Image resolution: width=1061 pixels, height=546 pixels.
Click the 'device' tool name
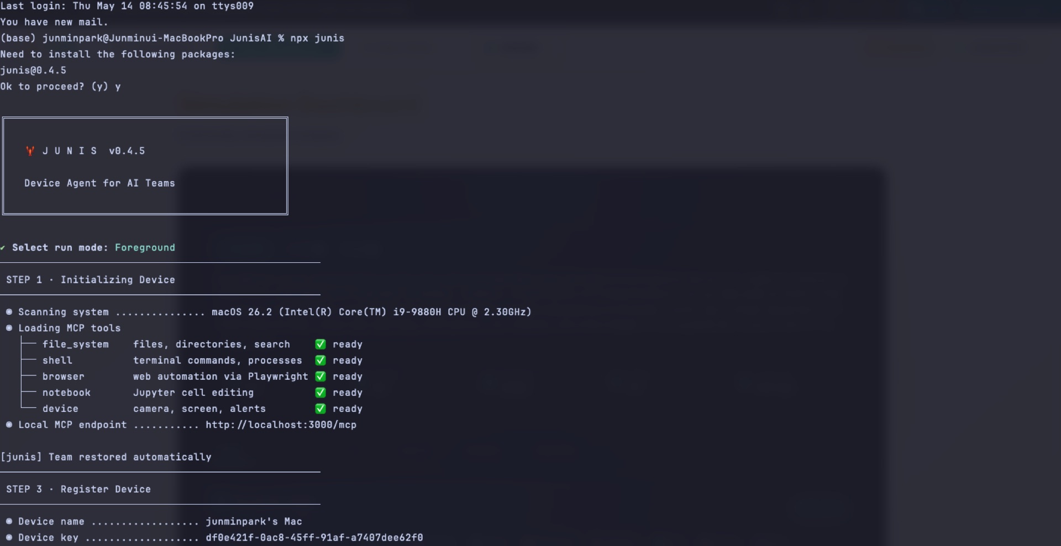coord(60,409)
